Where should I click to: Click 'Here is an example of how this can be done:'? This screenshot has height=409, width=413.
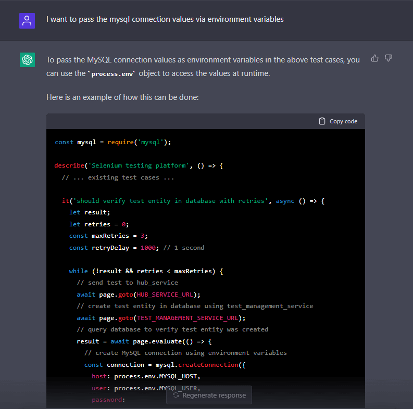[x=122, y=97]
